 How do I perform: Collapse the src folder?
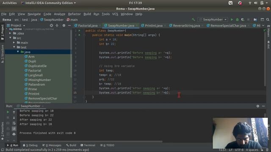(x=10, y=38)
